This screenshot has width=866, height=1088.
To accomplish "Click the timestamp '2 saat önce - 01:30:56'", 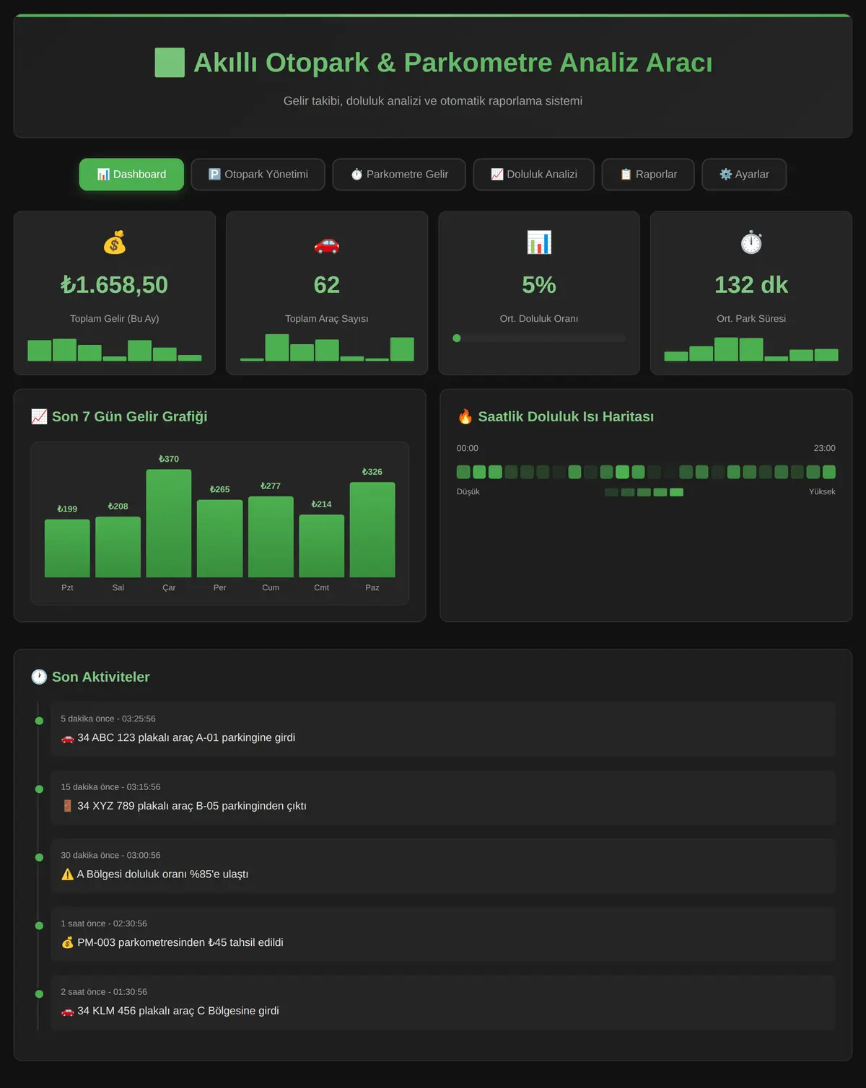I will point(104,992).
